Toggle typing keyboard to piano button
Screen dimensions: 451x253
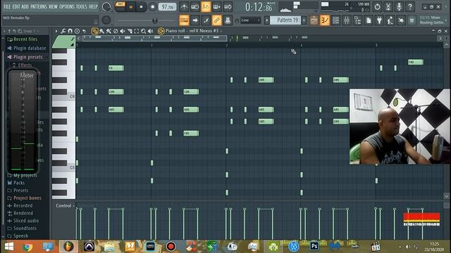[184, 20]
